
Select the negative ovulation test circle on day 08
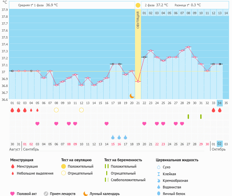pos(56,110)
